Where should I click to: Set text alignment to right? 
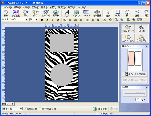coord(75,20)
